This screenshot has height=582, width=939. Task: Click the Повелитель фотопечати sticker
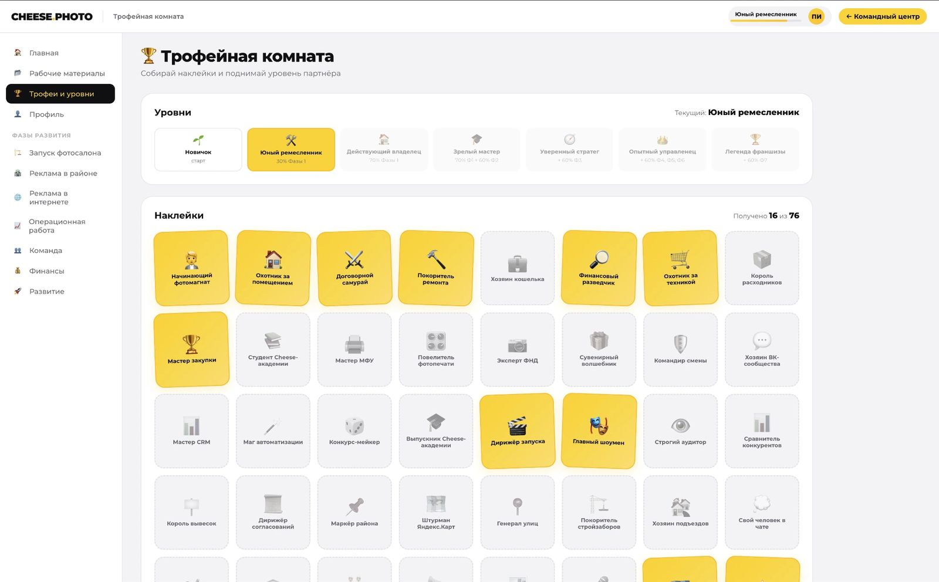pyautogui.click(x=436, y=350)
